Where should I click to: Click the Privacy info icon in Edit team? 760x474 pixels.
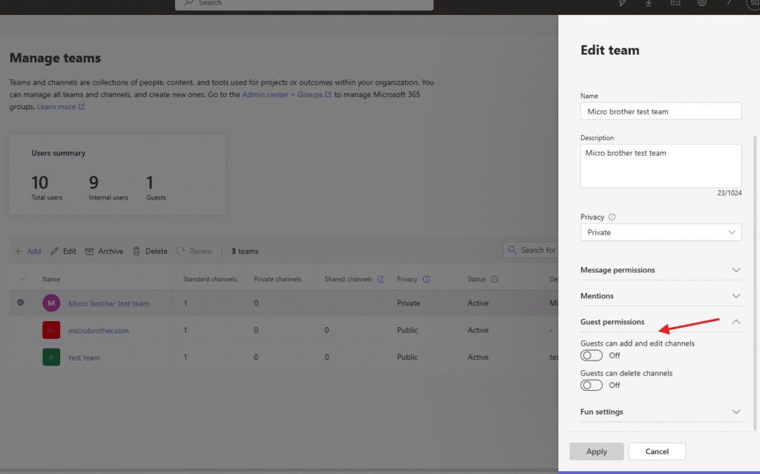tap(612, 217)
